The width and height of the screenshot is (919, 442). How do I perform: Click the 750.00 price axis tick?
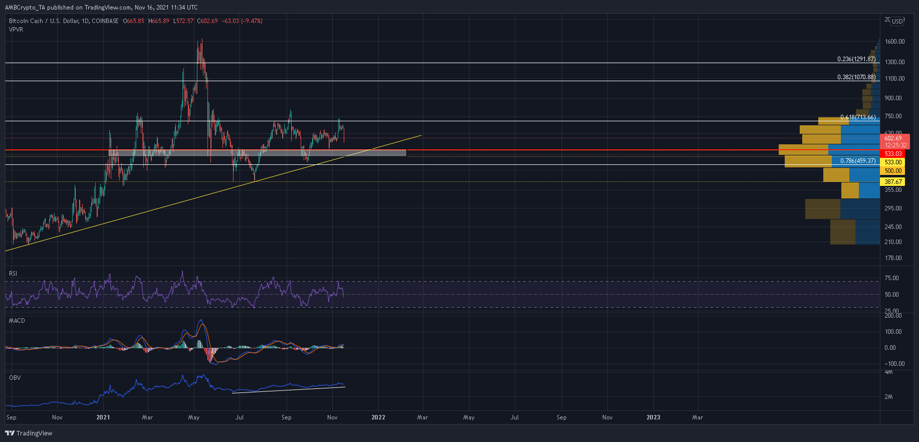pos(893,116)
